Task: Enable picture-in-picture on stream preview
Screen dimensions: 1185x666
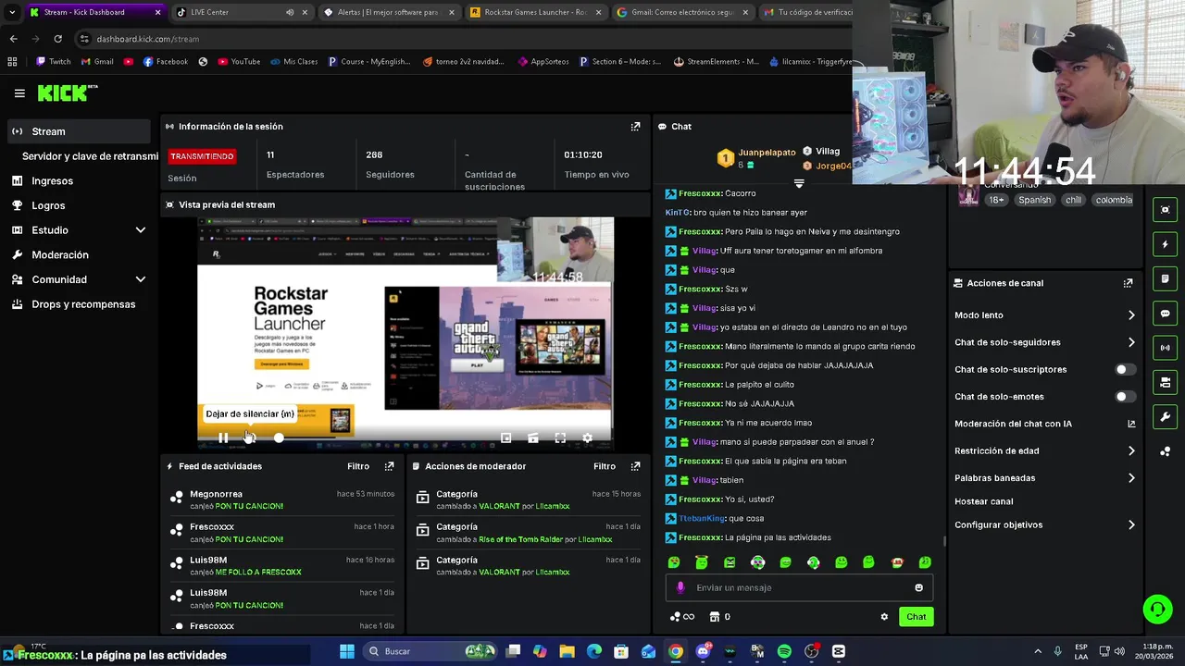Action: [x=505, y=438]
